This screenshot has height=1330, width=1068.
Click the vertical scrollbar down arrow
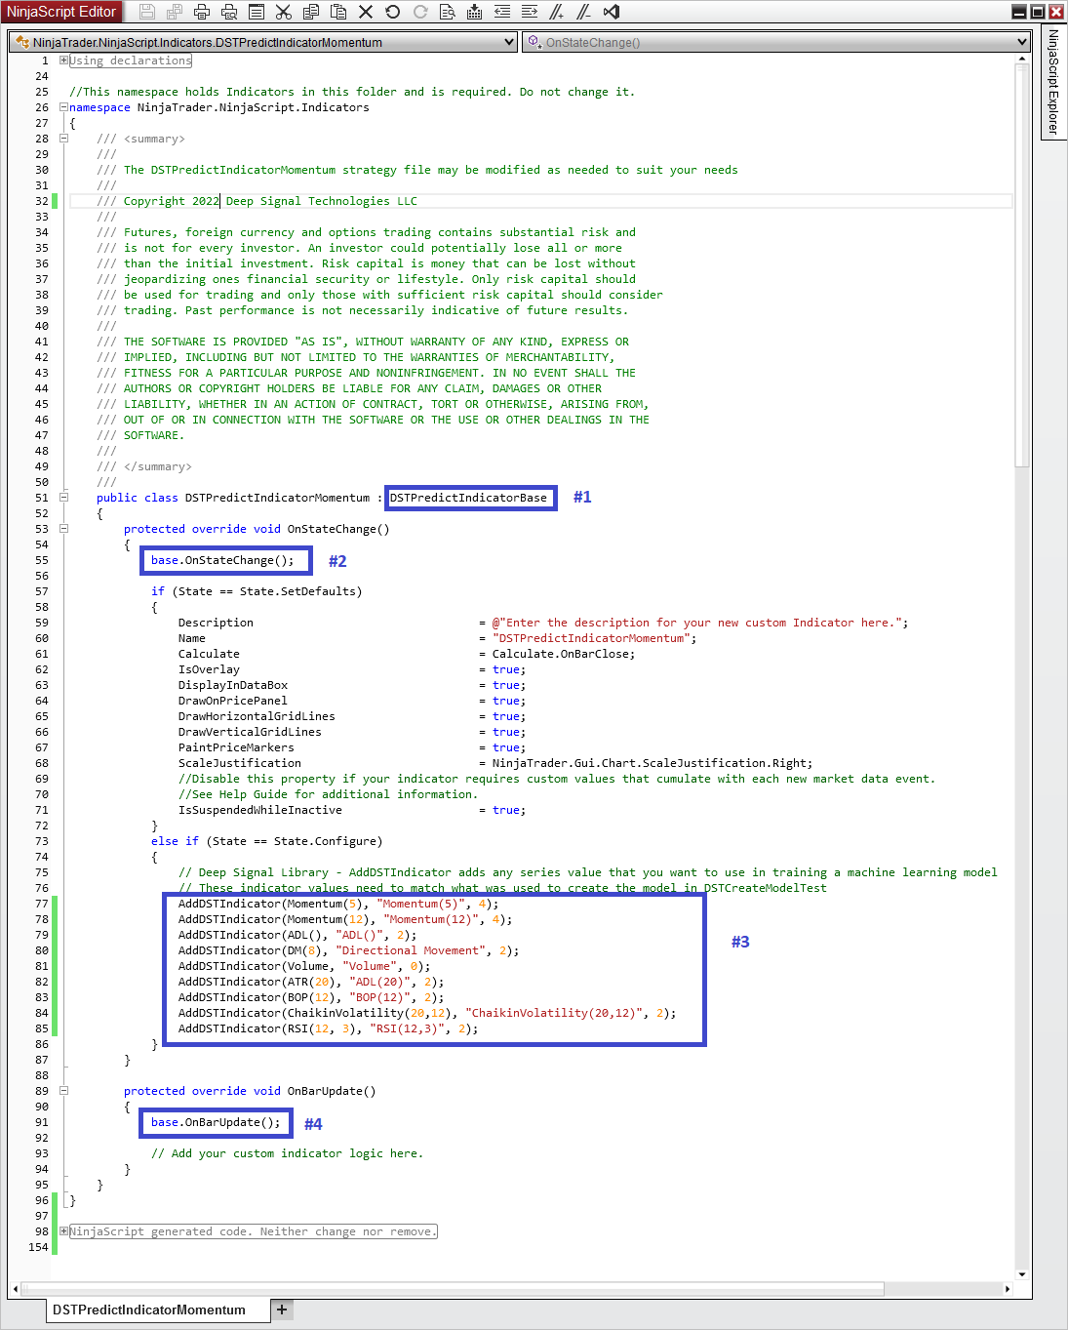(1022, 1273)
